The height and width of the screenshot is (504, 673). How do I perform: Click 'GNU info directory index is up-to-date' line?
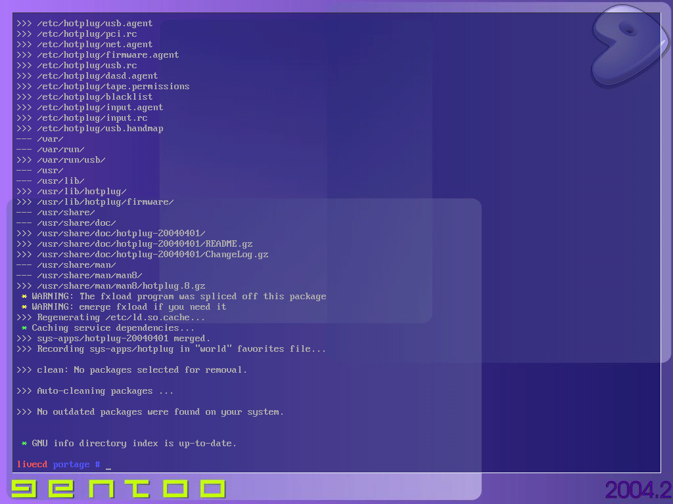point(129,444)
